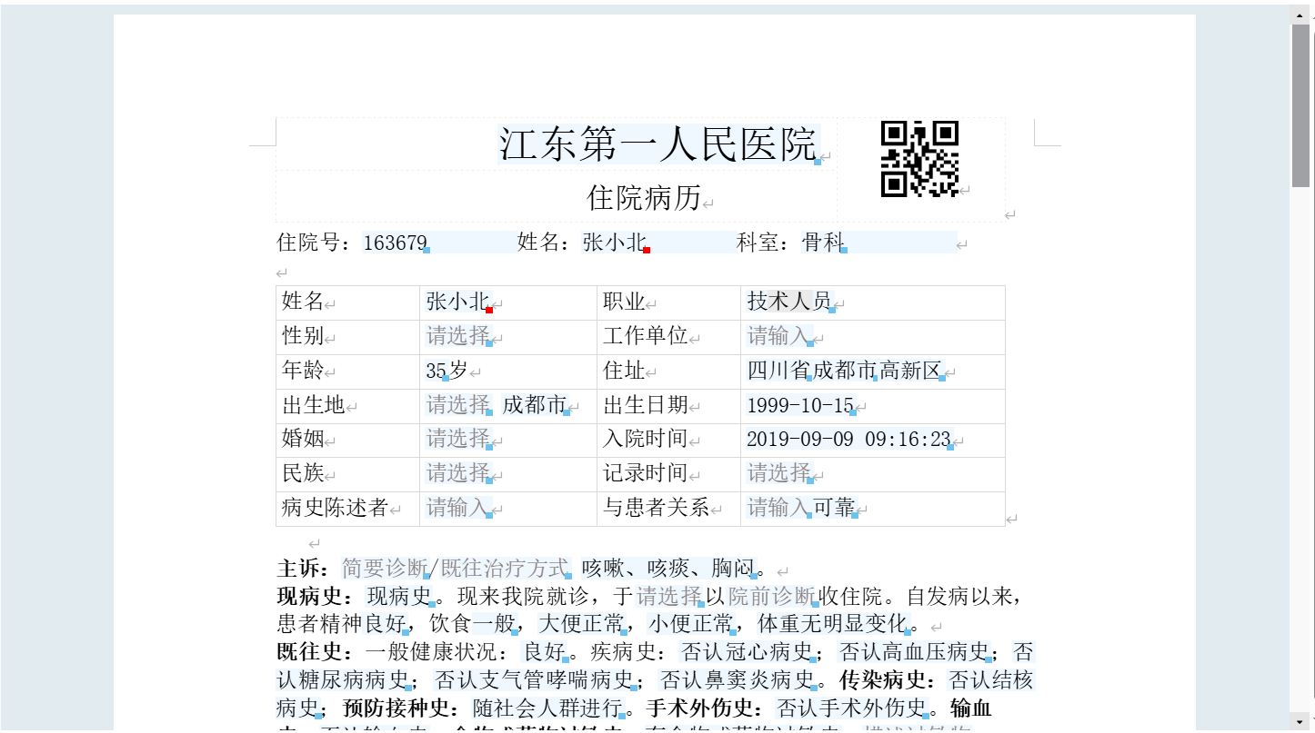Click the 职业 value 技术人员
This screenshot has width=1315, height=733.
click(x=788, y=302)
